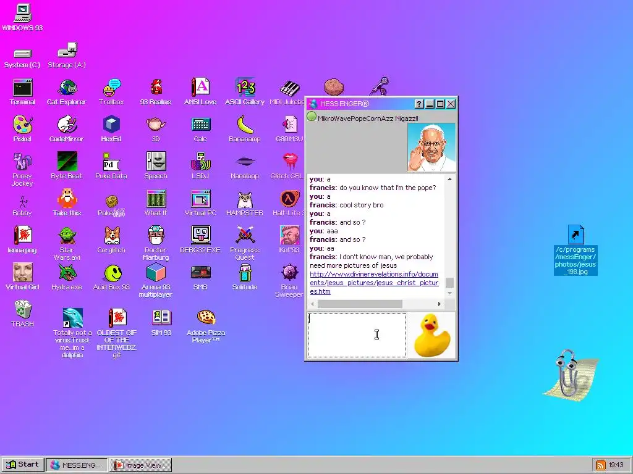633x474 pixels.
Task: Click the pope avatar image in Messenger
Action: [431, 147]
